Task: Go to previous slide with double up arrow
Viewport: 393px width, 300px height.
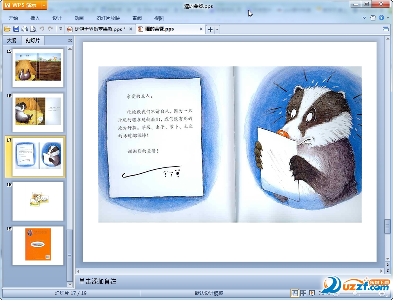Action: coord(388,265)
